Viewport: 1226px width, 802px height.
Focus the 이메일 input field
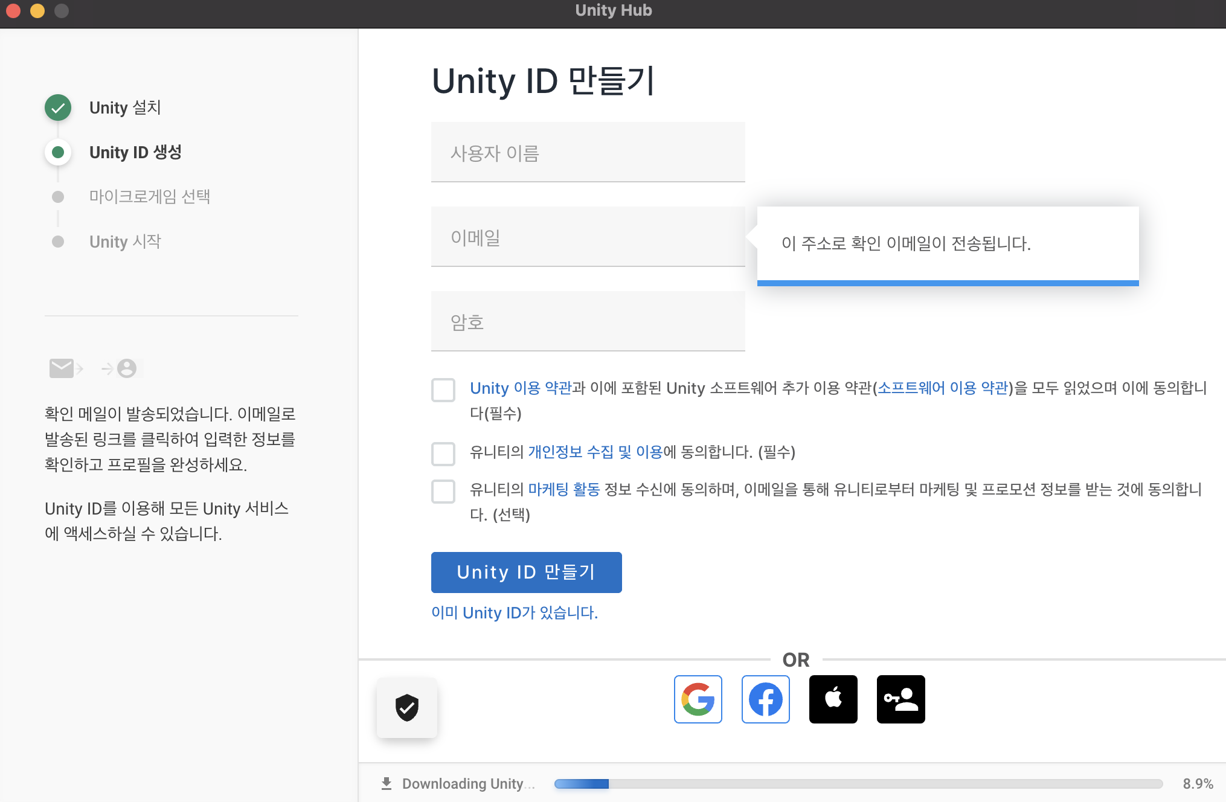(x=588, y=237)
